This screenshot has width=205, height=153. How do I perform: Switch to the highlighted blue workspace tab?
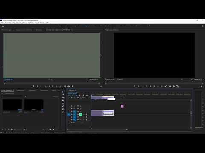click(x=84, y=26)
